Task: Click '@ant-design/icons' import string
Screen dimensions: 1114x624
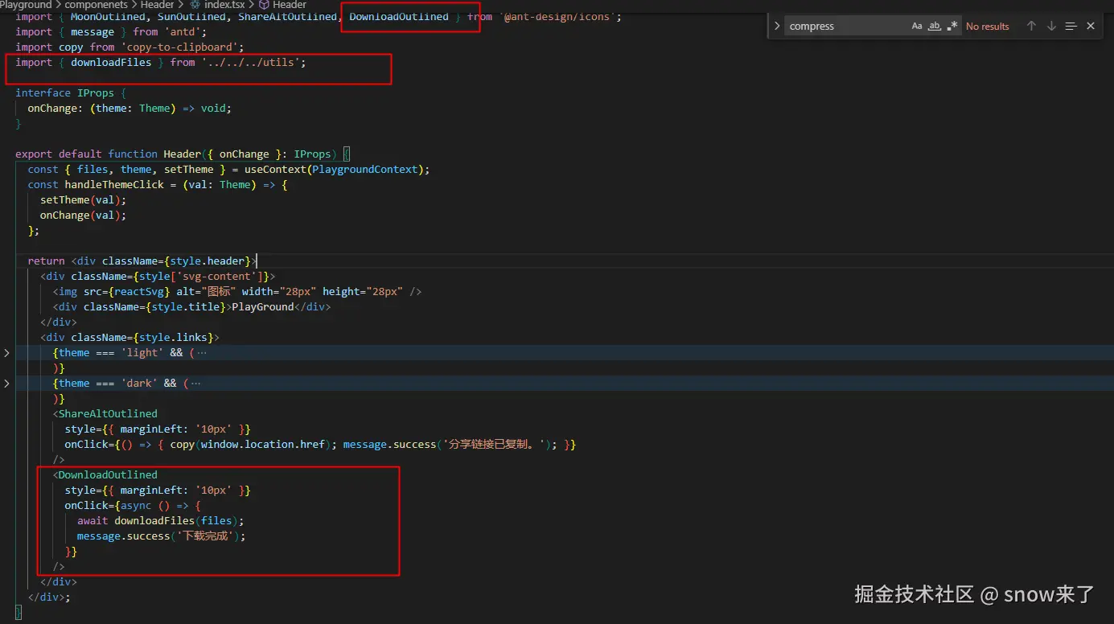Action: [x=560, y=16]
